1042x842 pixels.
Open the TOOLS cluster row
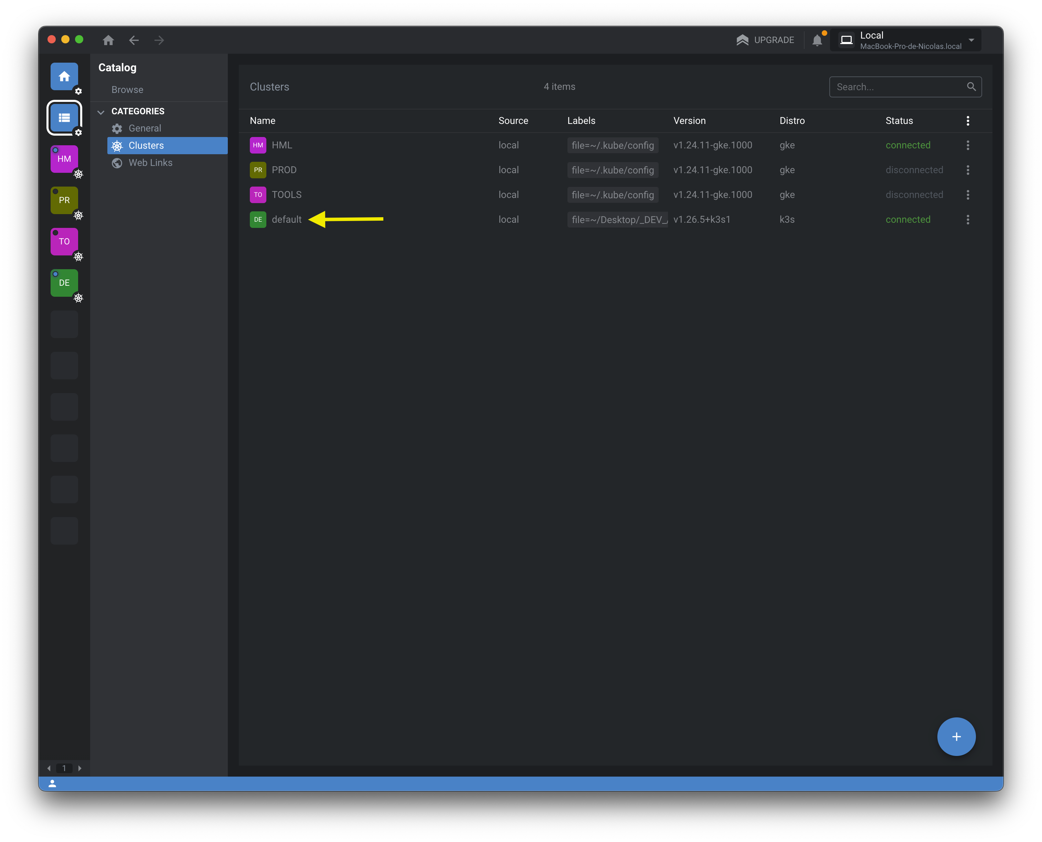coord(615,194)
